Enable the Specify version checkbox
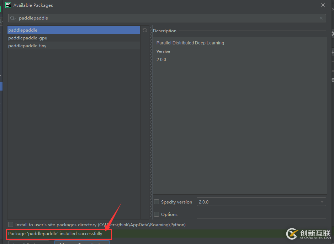Viewport: 334px width, 244px height. (x=157, y=202)
